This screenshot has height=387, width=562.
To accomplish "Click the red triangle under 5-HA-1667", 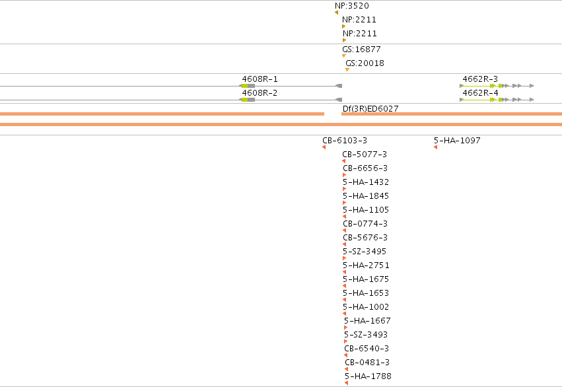I will (x=346, y=328).
